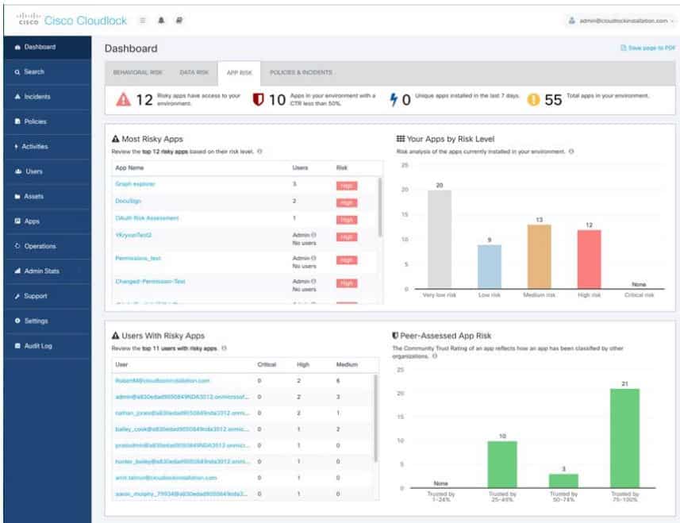Screen dimensions: 680x523
Task: Open the DocuSign app link
Action: (128, 202)
